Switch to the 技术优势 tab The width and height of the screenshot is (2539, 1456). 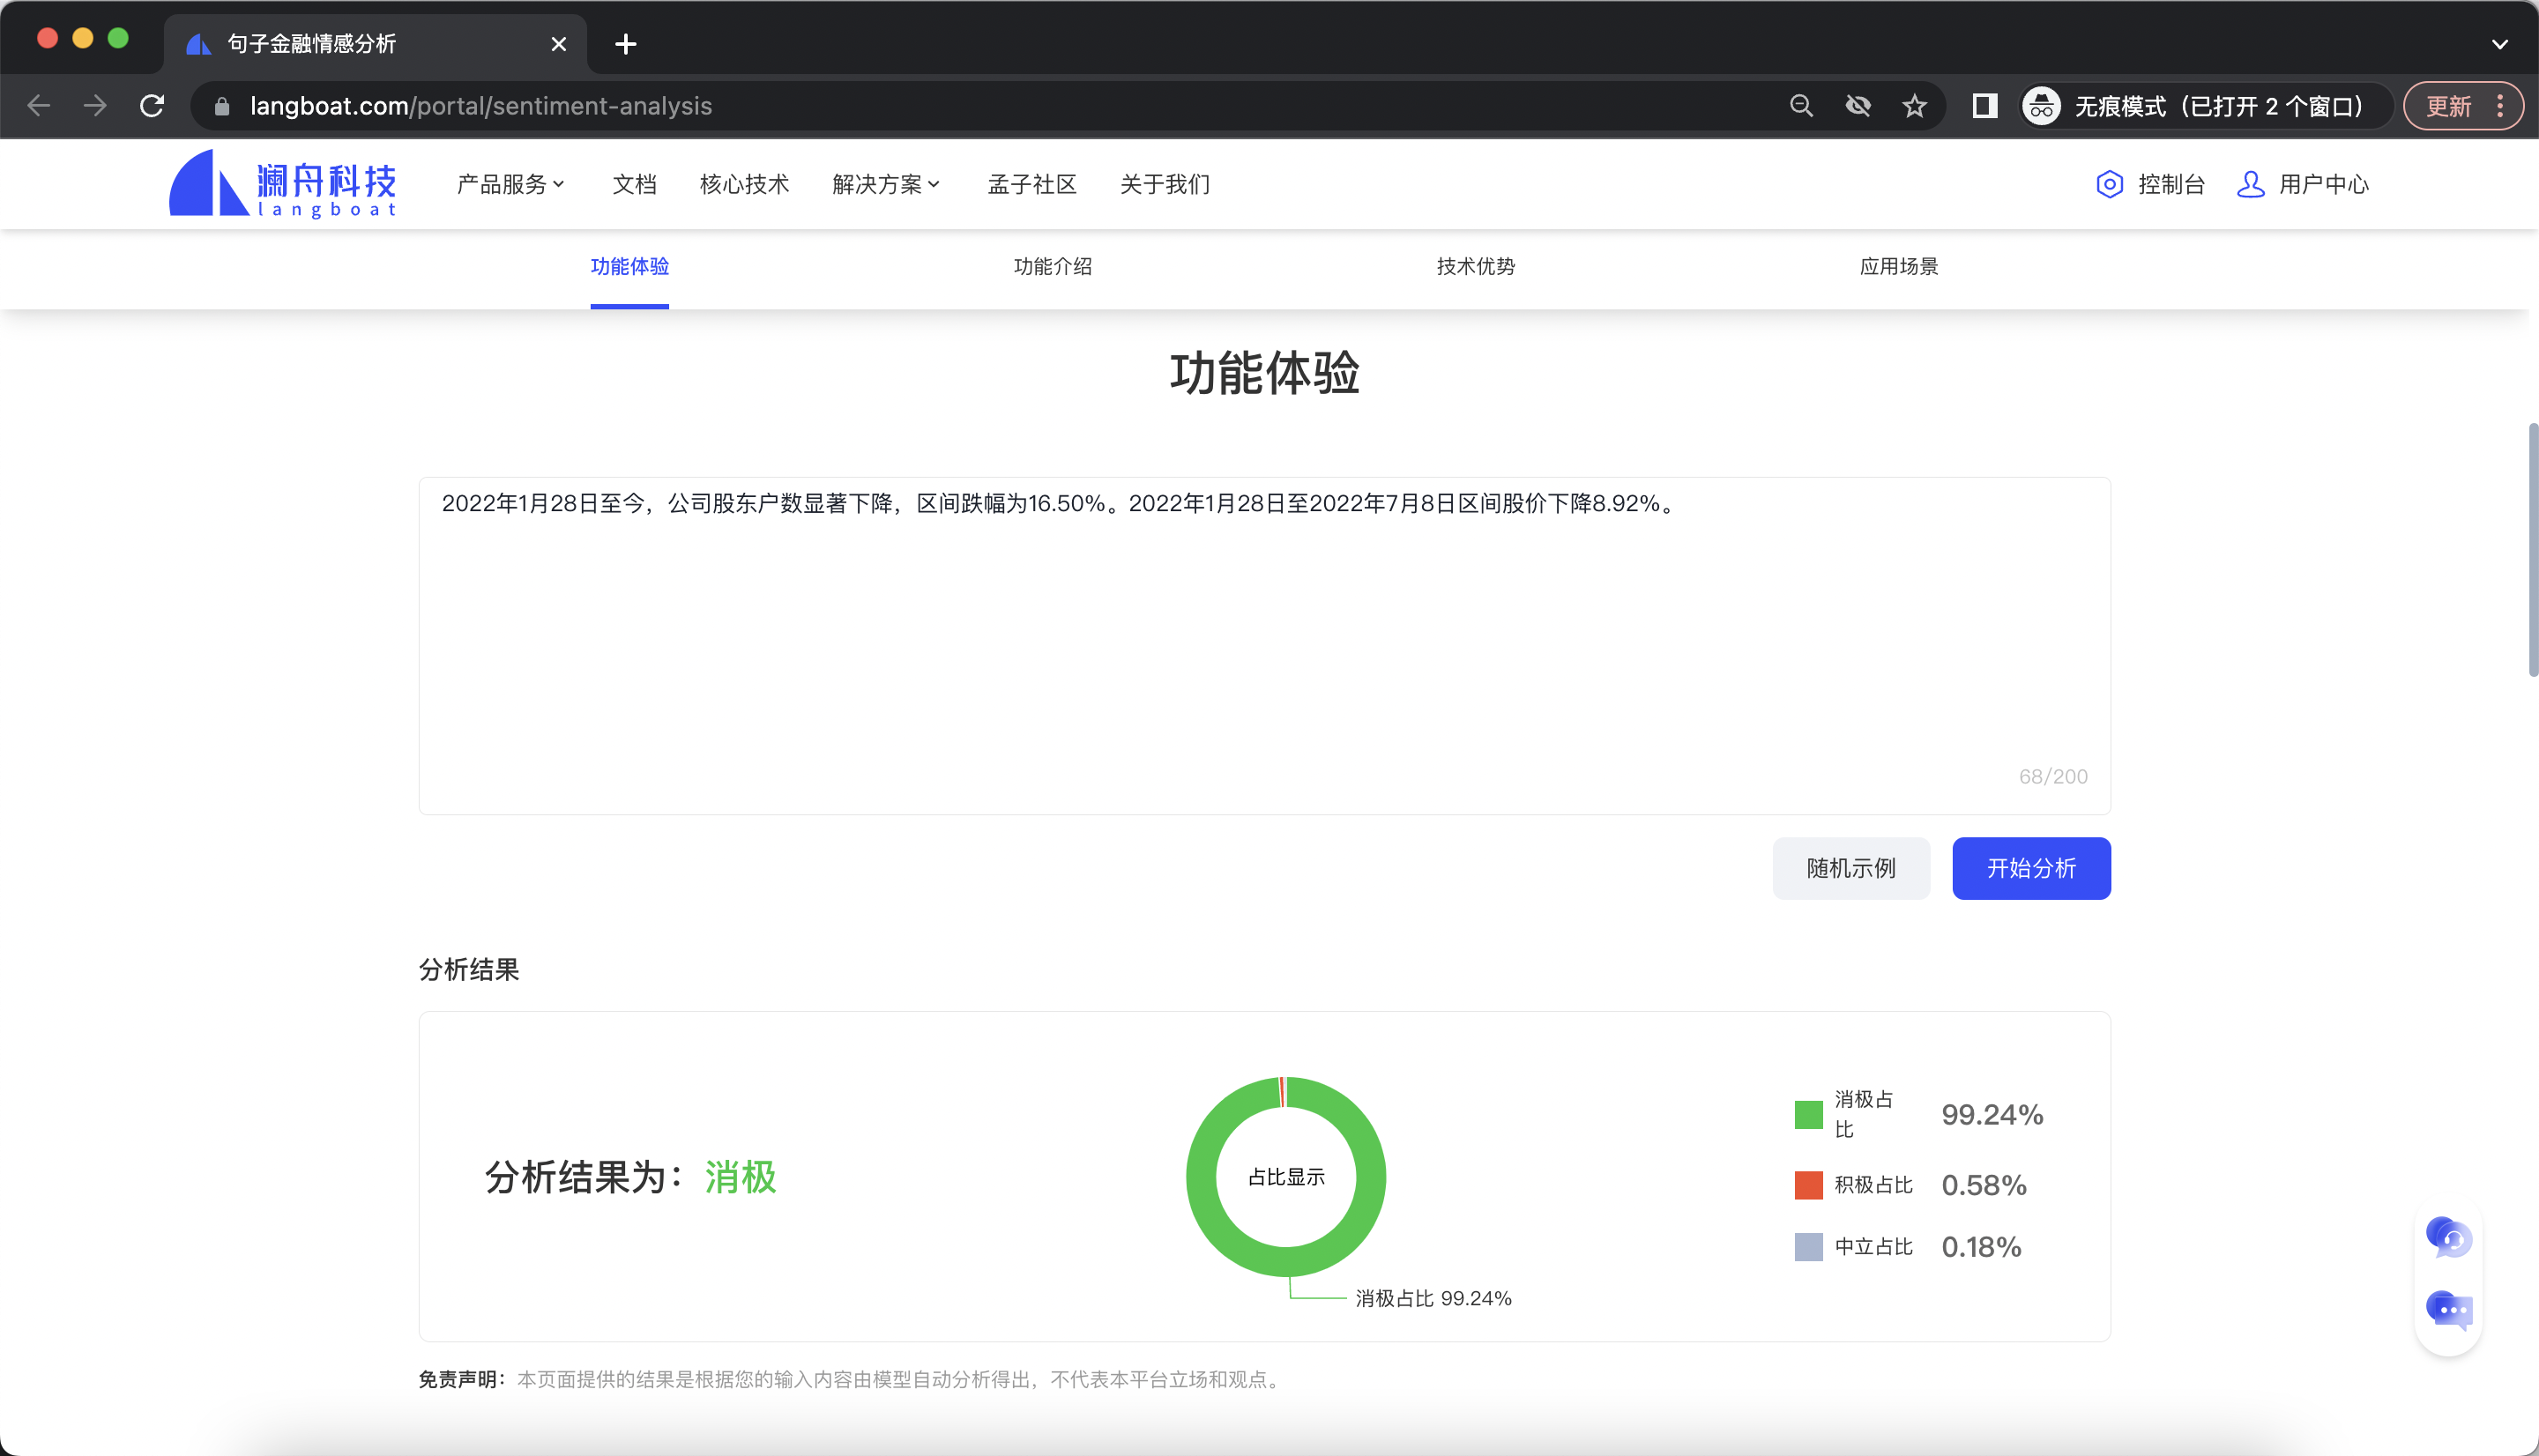(x=1475, y=266)
